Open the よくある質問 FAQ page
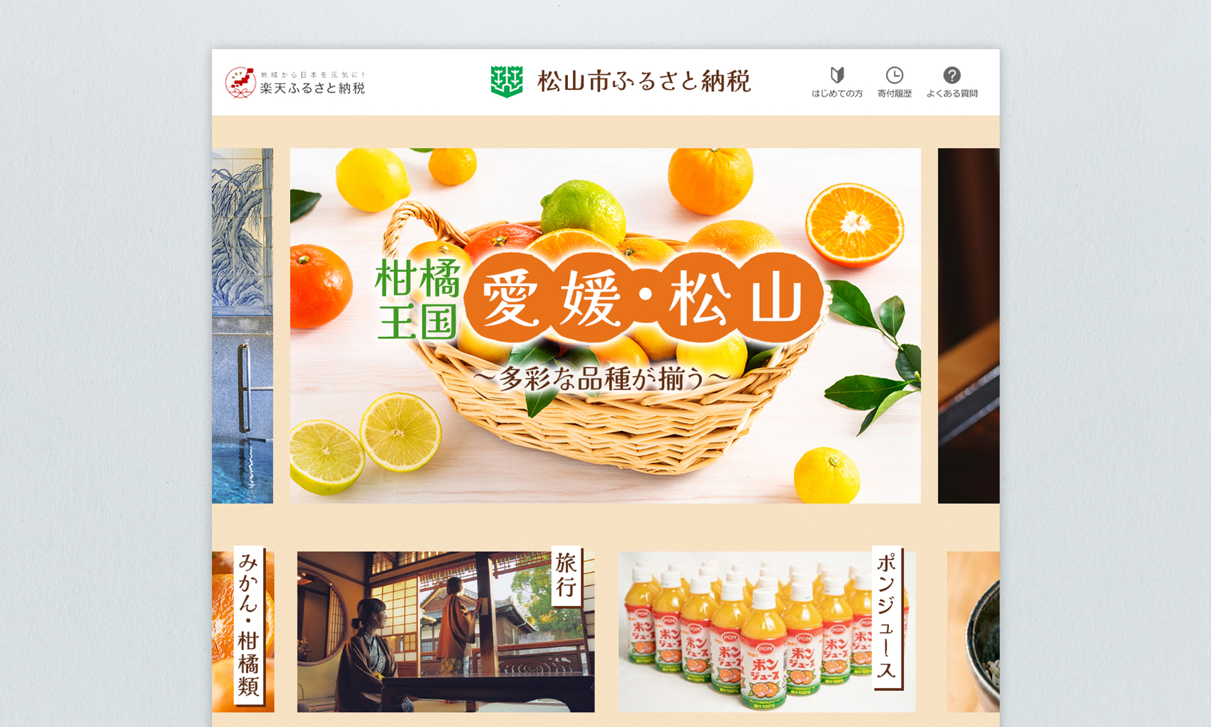This screenshot has width=1211, height=727. click(x=952, y=84)
